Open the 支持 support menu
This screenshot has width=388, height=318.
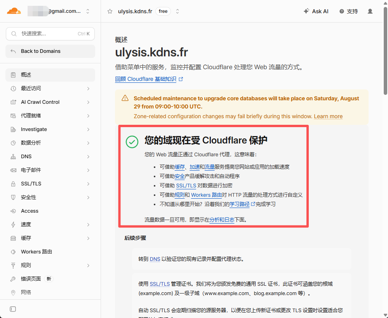(349, 11)
